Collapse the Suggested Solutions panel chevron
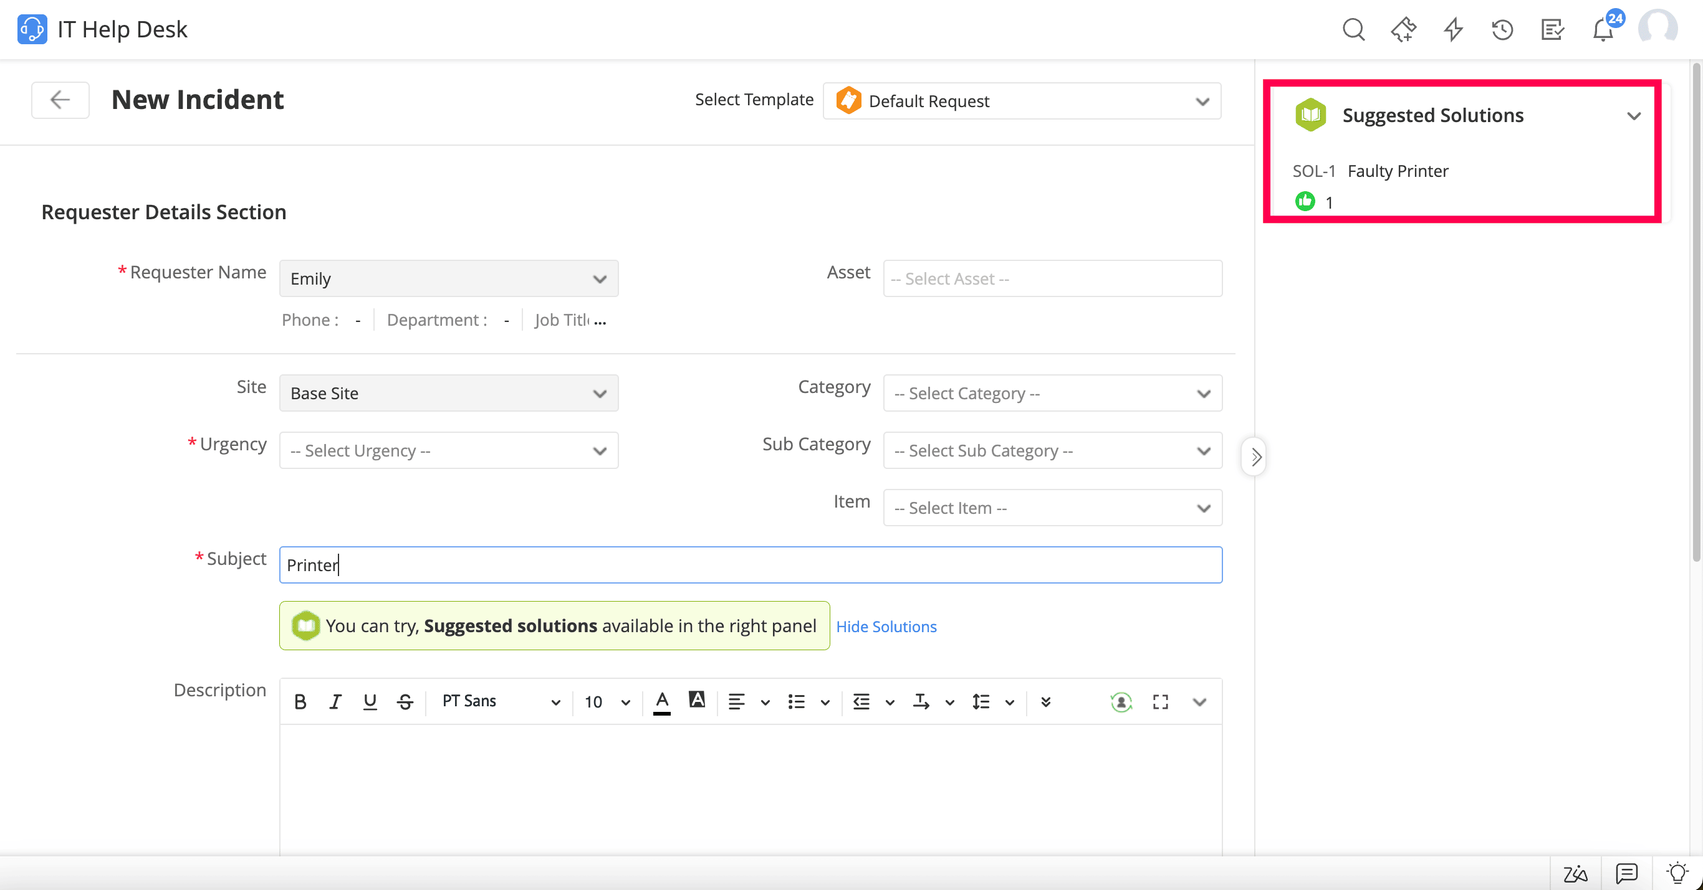The height and width of the screenshot is (890, 1703). click(1634, 116)
